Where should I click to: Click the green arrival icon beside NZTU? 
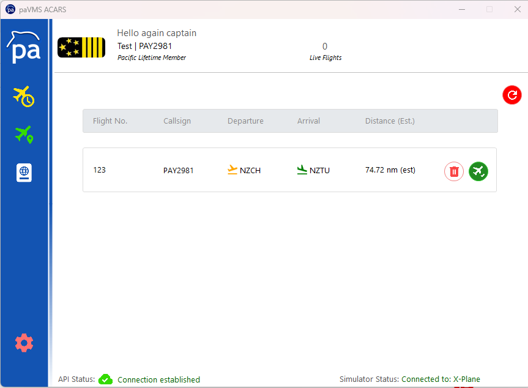coord(302,170)
